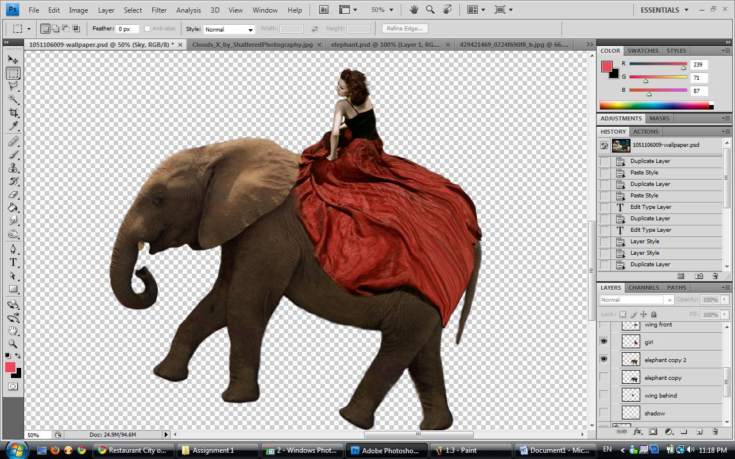Switch to the Masks tab
The image size is (735, 459).
659,118
